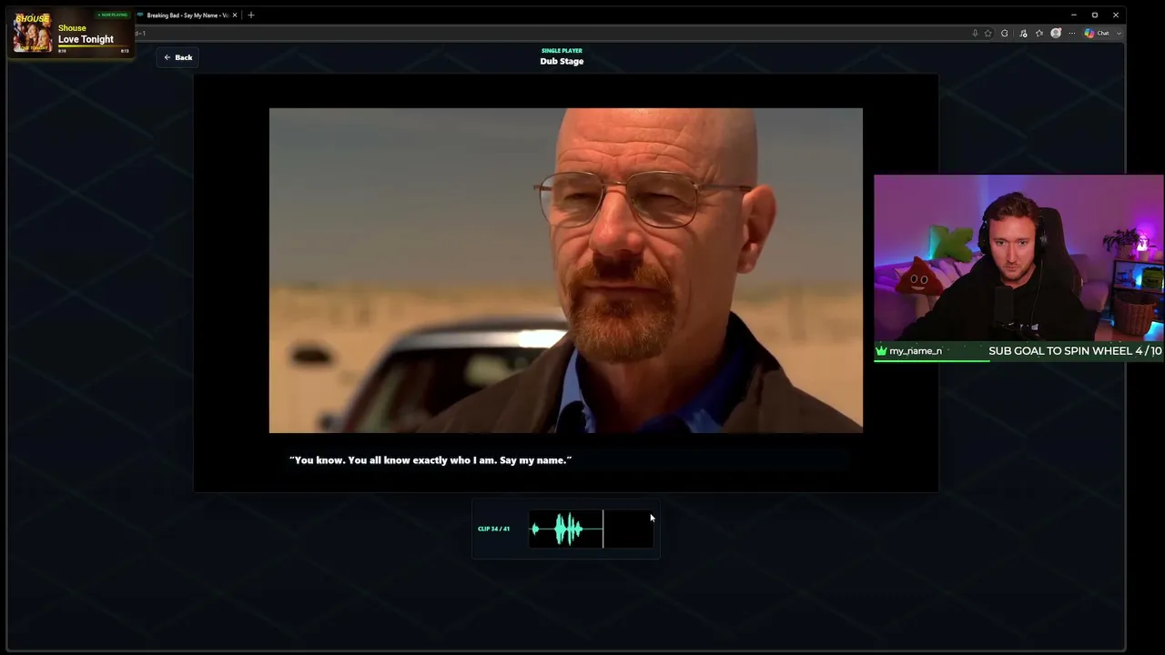
Task: Minimize the browser window
Action: (1074, 15)
